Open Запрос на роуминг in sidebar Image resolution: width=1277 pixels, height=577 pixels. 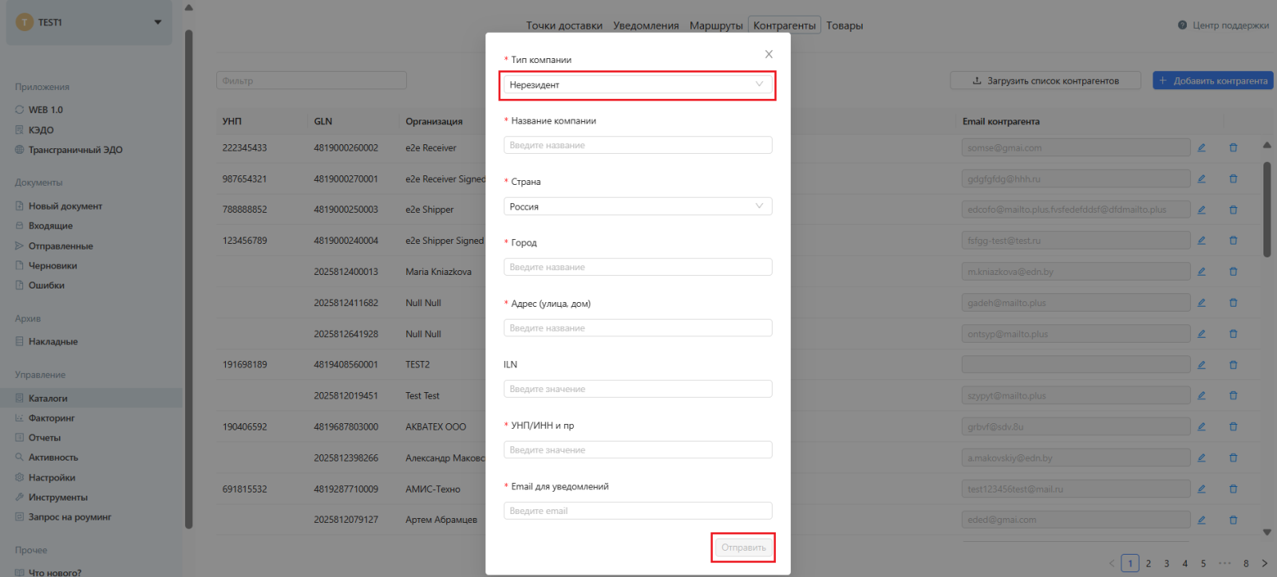[62, 517]
